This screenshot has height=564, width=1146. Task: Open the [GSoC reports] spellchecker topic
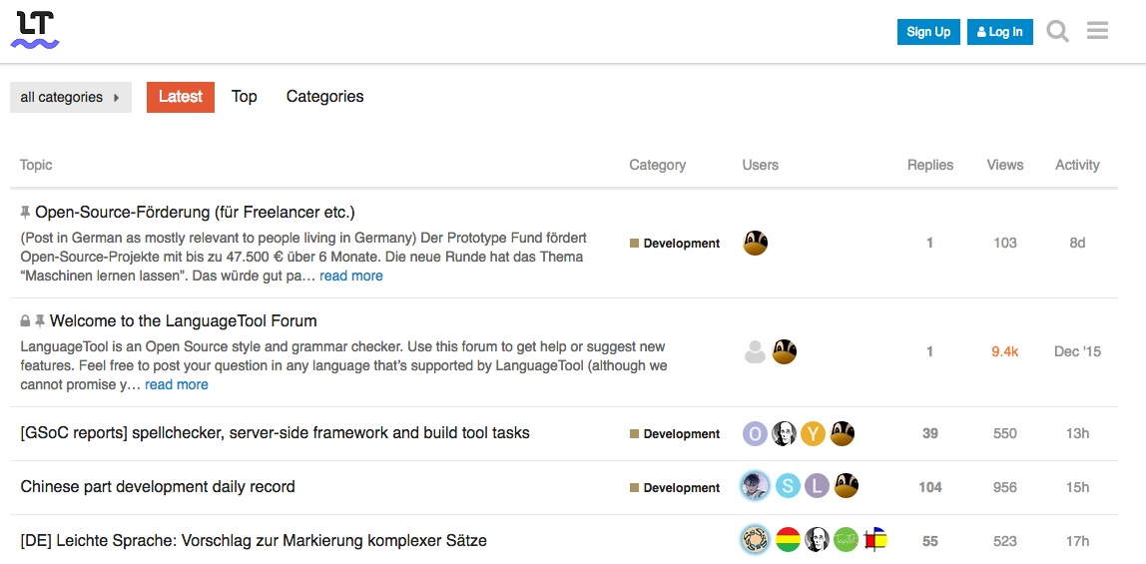pyautogui.click(x=275, y=432)
